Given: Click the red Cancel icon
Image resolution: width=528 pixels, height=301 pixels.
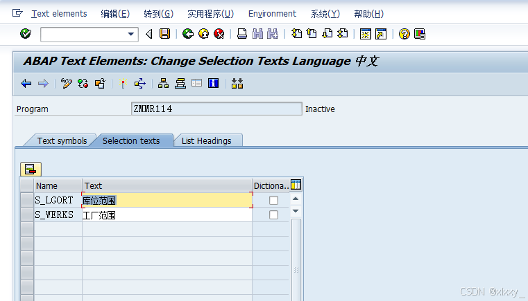Looking at the screenshot, I should [219, 34].
